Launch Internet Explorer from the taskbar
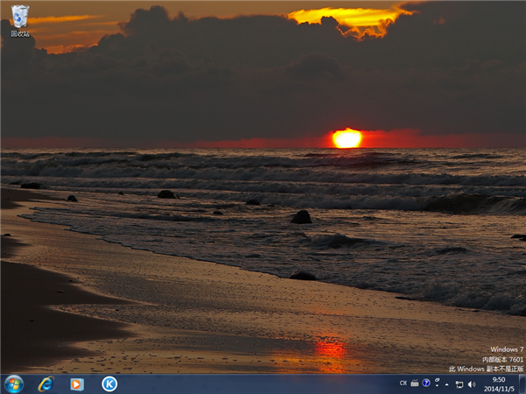This screenshot has width=526, height=394. tap(46, 383)
